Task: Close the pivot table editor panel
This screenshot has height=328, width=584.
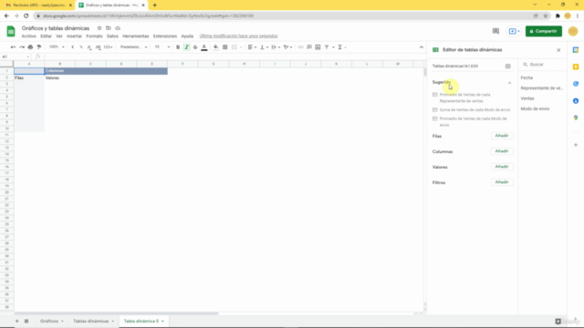Action: (x=558, y=50)
